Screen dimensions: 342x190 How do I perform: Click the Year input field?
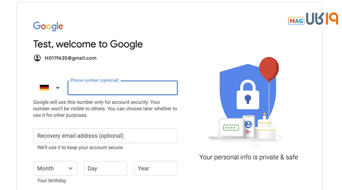[x=156, y=168]
